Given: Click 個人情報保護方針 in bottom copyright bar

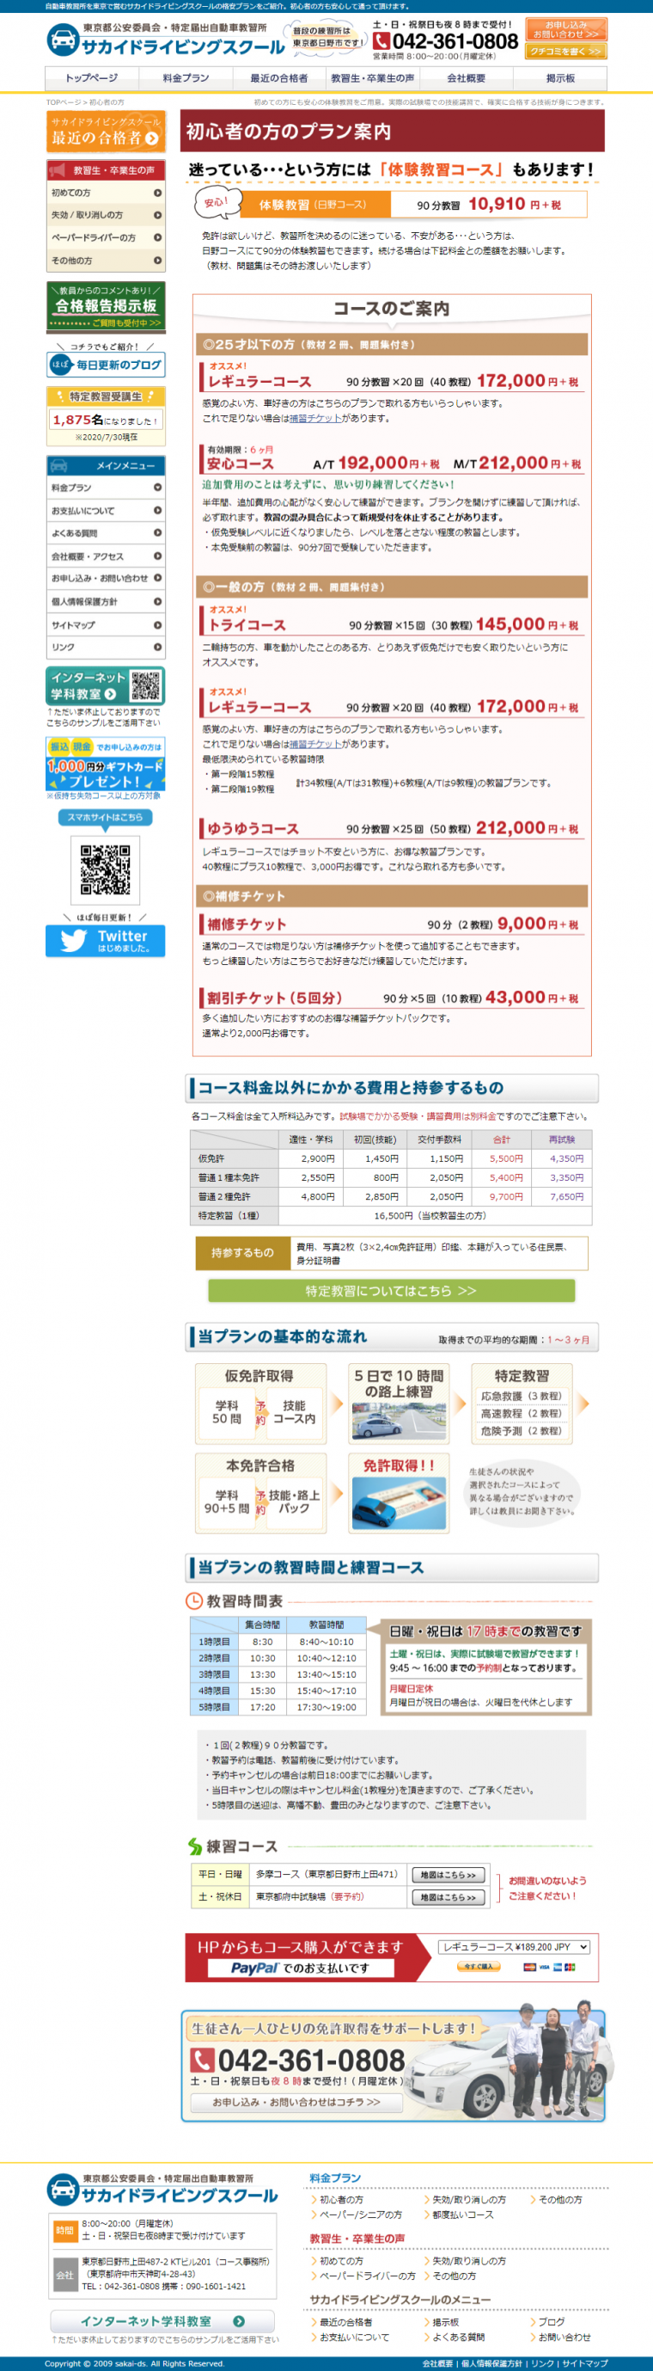Looking at the screenshot, I should click(492, 2362).
